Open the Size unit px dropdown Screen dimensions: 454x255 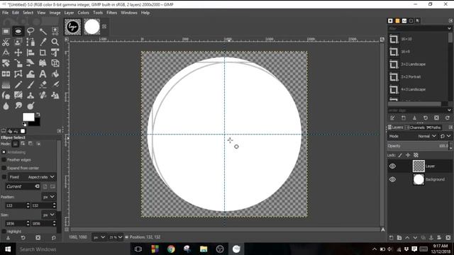point(48,215)
